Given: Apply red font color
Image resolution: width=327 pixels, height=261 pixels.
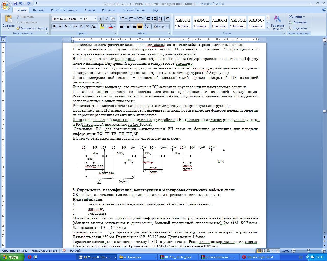Looking at the screenshot, I should tap(110, 26).
